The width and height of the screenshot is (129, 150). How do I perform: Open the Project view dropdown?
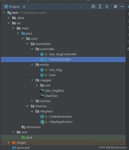[24, 7]
